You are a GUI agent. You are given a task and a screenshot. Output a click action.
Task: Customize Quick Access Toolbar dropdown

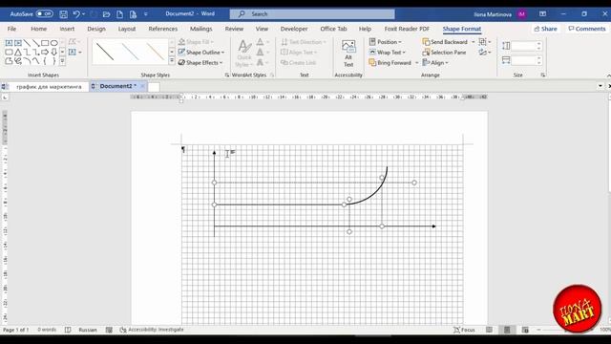tap(146, 14)
